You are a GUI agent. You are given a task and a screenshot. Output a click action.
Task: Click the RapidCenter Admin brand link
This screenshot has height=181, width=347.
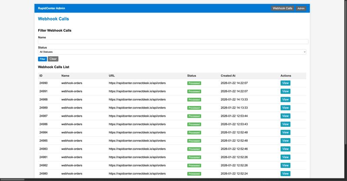(51, 8)
